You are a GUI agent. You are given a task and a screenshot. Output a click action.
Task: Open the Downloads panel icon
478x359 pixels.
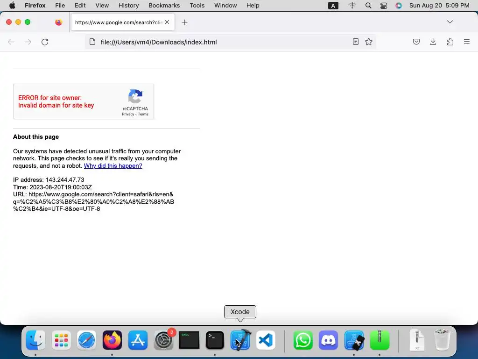433,42
